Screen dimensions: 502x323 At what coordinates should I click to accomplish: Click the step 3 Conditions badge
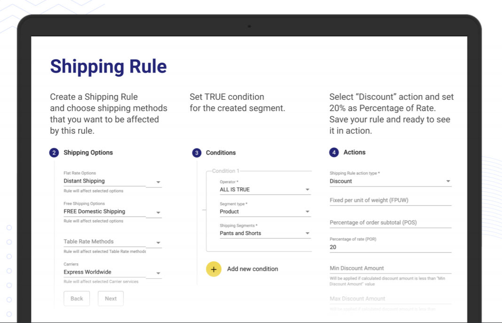[196, 153]
